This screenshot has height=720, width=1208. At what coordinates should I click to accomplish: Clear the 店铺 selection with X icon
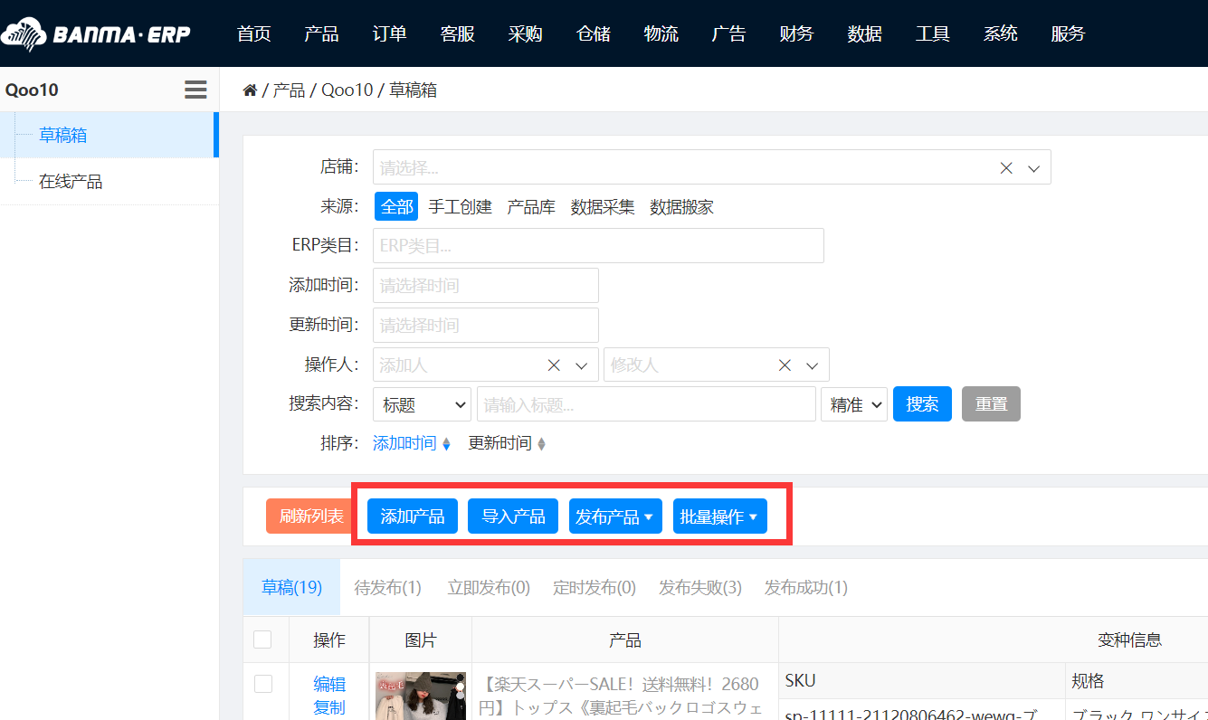(x=1006, y=167)
